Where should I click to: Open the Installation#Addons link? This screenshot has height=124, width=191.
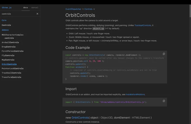(135, 95)
